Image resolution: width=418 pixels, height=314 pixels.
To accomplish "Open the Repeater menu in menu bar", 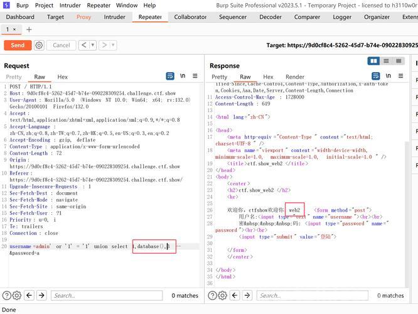I will 99,5.
